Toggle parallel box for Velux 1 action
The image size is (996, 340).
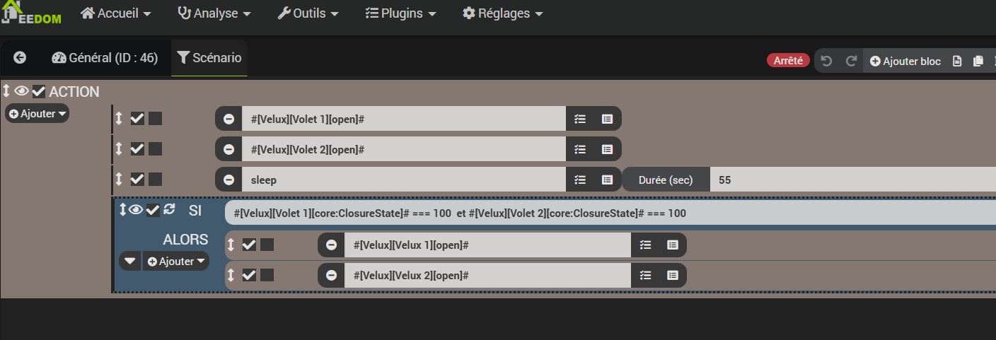click(x=267, y=245)
